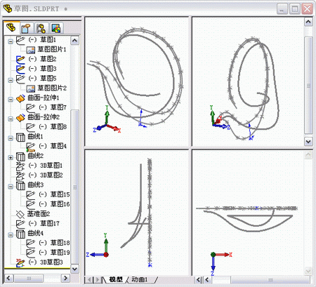Select the 曲线1 curve feature icon
Viewport: 316px width, 287px height.
point(20,137)
